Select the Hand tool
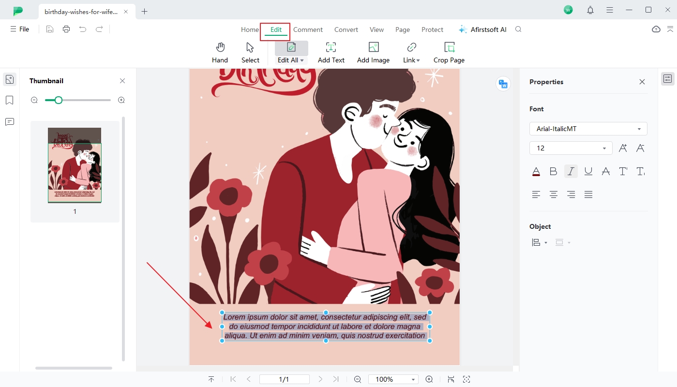 220,53
